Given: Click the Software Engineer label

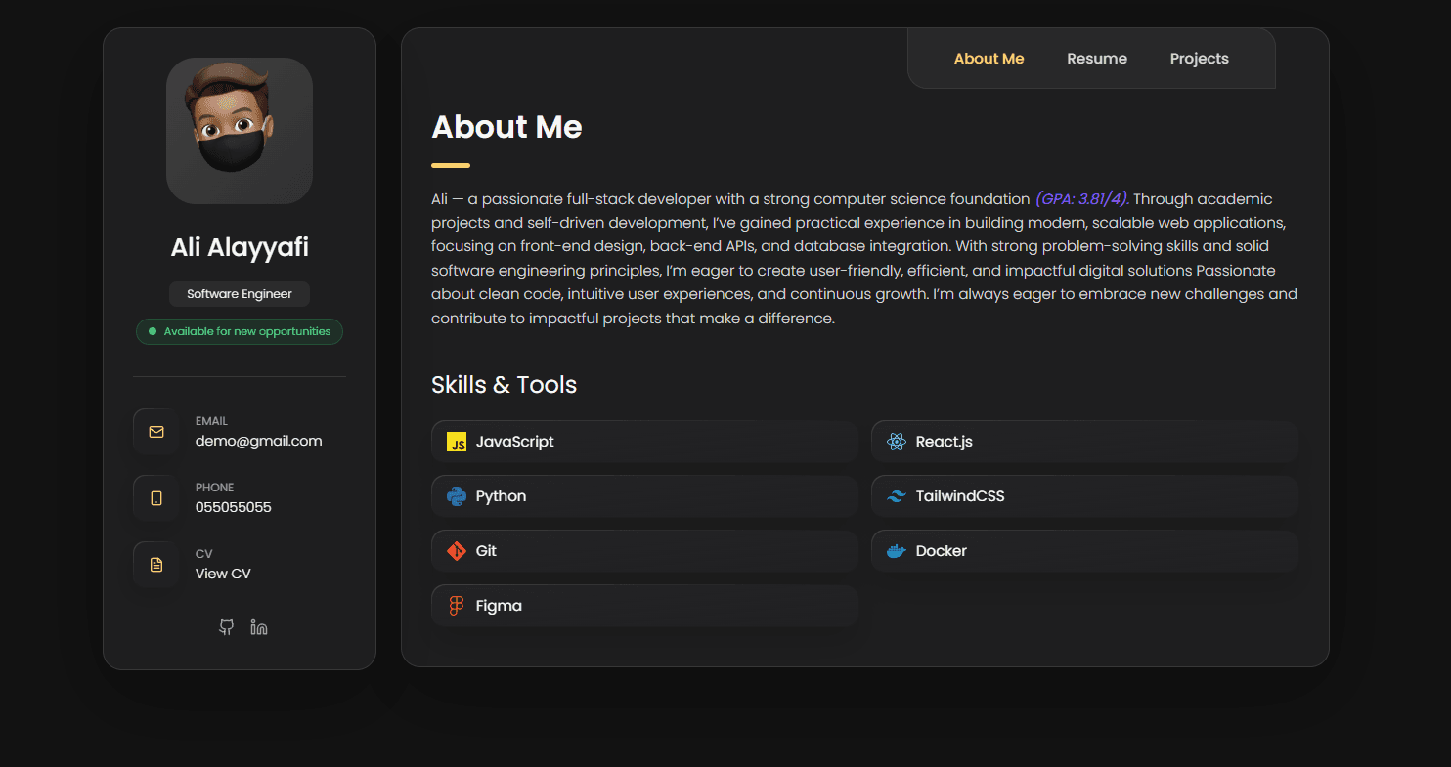Looking at the screenshot, I should click(239, 293).
